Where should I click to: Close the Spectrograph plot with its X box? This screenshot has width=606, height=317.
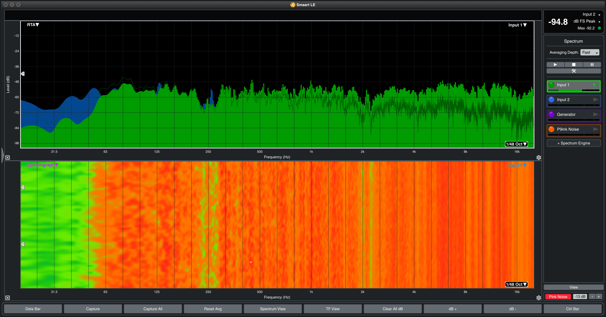click(8, 298)
